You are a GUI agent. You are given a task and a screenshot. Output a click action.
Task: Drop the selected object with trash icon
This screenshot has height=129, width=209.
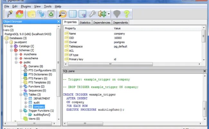[x=51, y=14]
